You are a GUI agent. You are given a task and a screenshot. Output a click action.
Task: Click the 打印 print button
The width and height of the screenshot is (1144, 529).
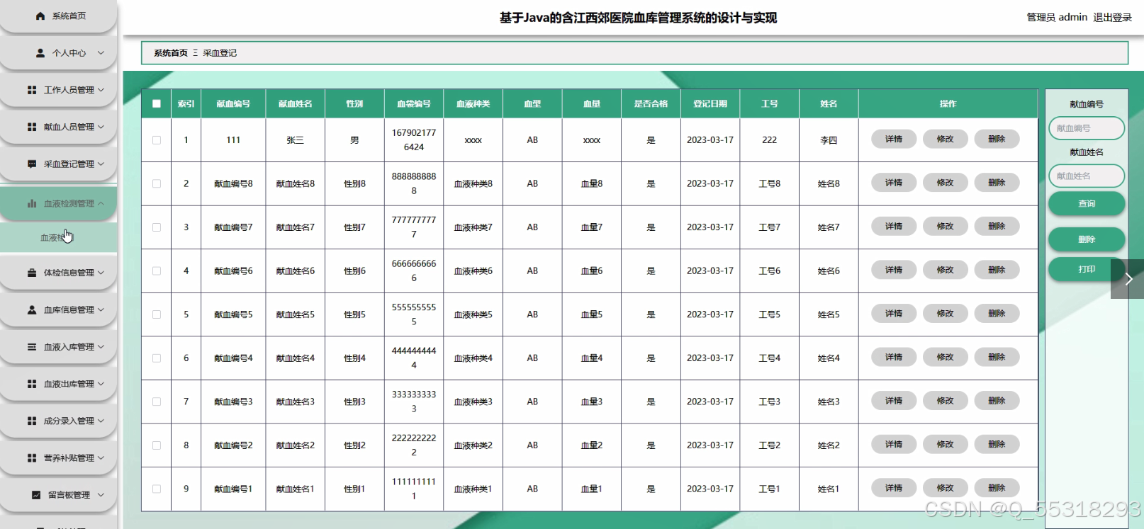1087,269
